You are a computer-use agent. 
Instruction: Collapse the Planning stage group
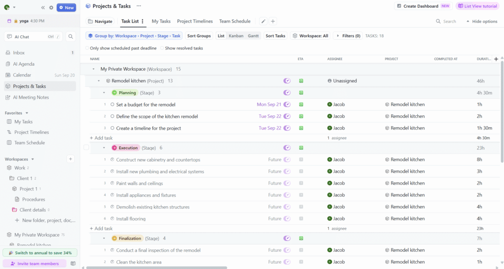coord(104,93)
